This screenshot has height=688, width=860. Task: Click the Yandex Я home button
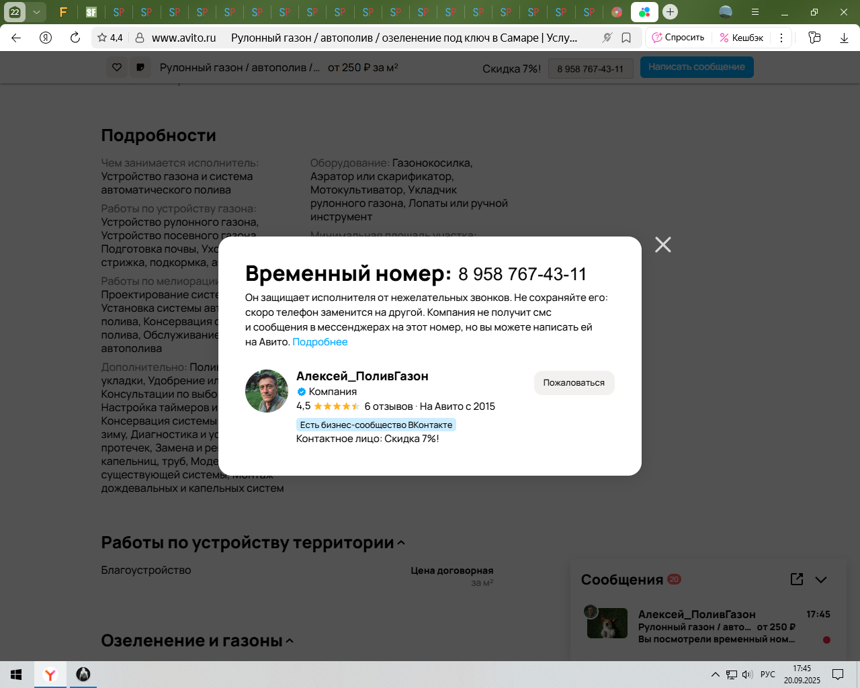[46, 38]
